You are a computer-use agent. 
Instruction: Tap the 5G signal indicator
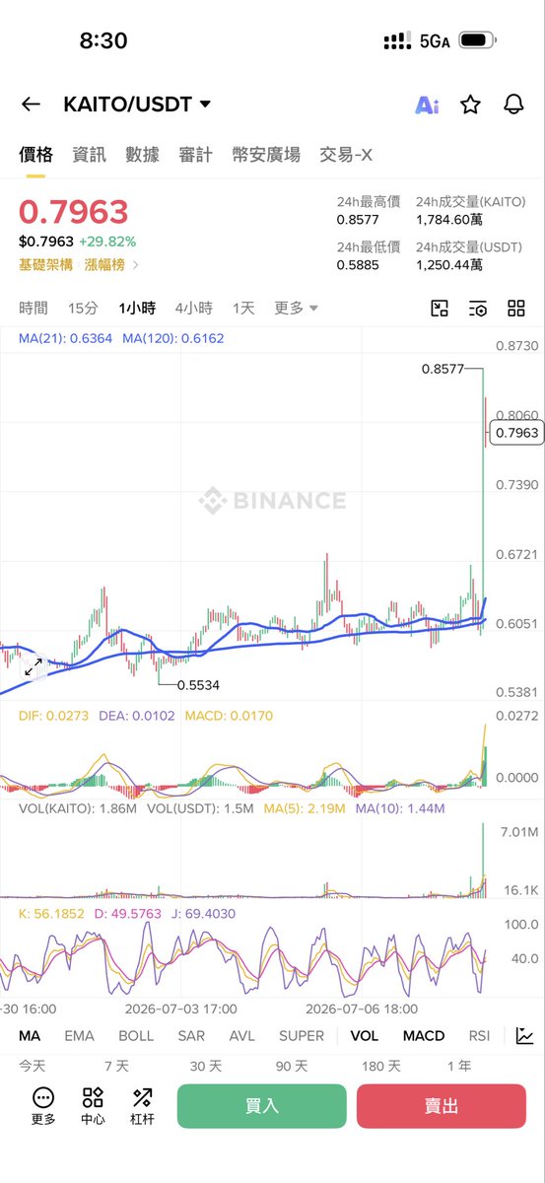[435, 41]
